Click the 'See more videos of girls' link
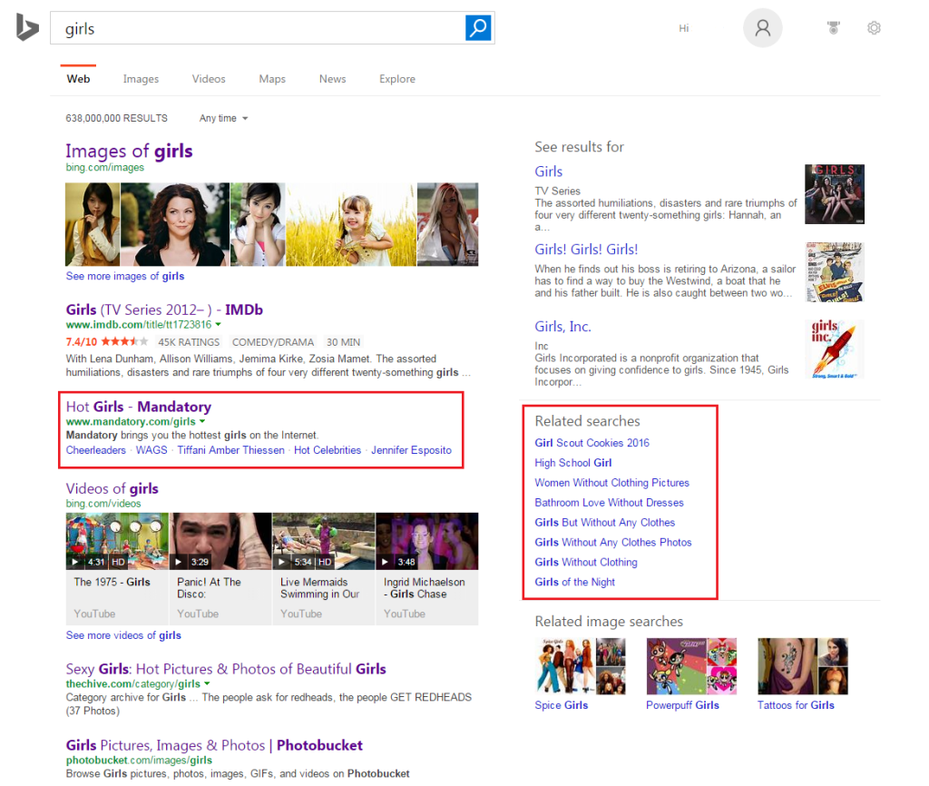 tap(123, 635)
